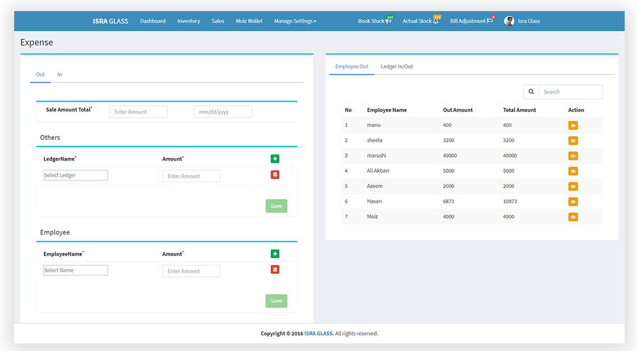Open Bill Adjustment flag notifications
This screenshot has width=637, height=351.
489,21
